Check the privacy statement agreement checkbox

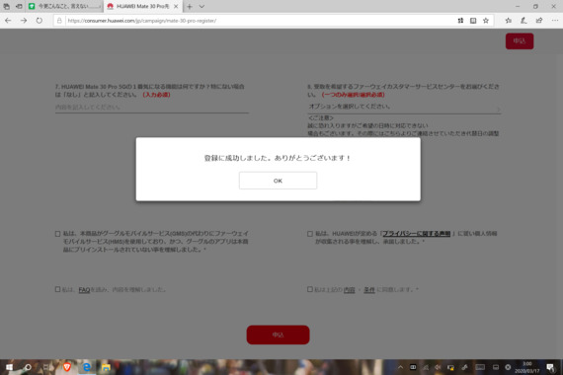pos(310,234)
